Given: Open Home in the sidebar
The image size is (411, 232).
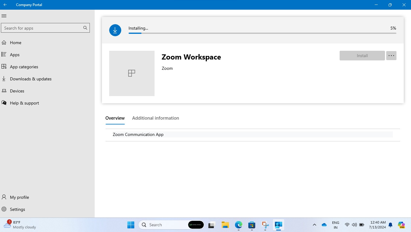Looking at the screenshot, I should pyautogui.click(x=47, y=43).
